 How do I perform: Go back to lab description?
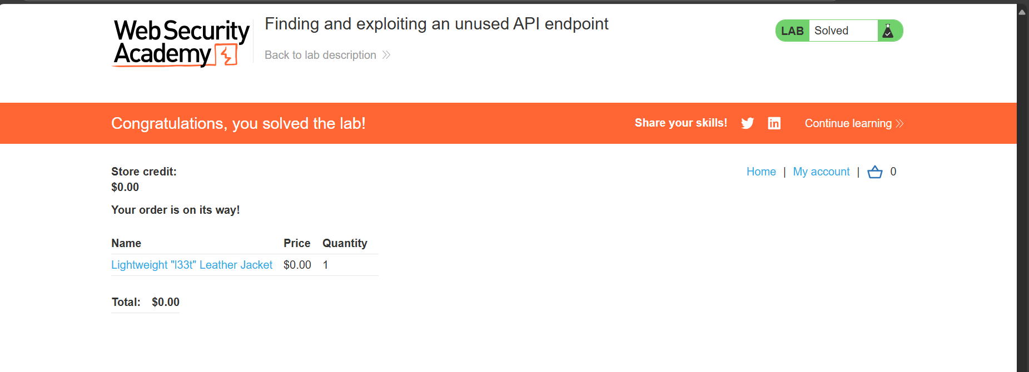coord(320,55)
